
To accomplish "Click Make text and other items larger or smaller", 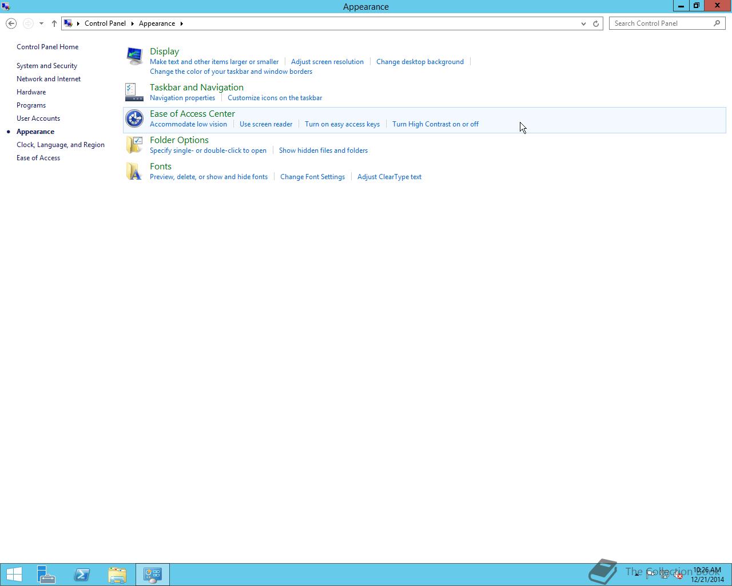I will (x=214, y=62).
